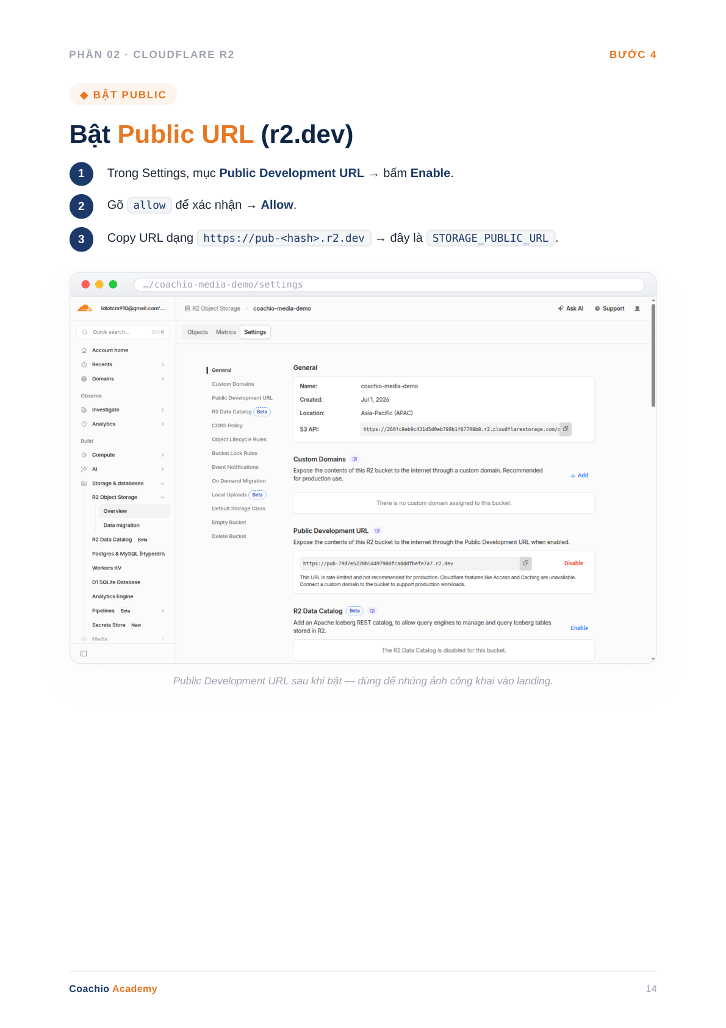Click the green window maximize dot
This screenshot has width=726, height=1028.
click(x=113, y=284)
